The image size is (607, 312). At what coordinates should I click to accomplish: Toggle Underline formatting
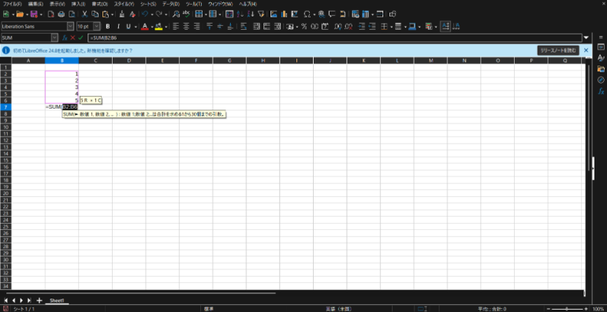[128, 26]
